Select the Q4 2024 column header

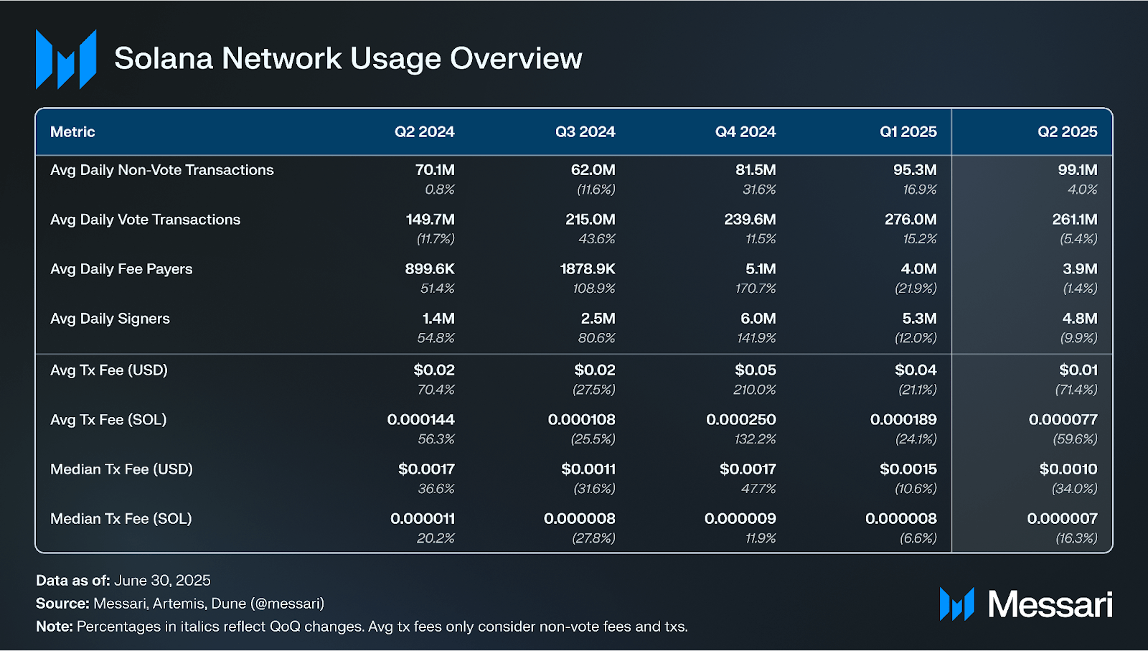click(745, 132)
